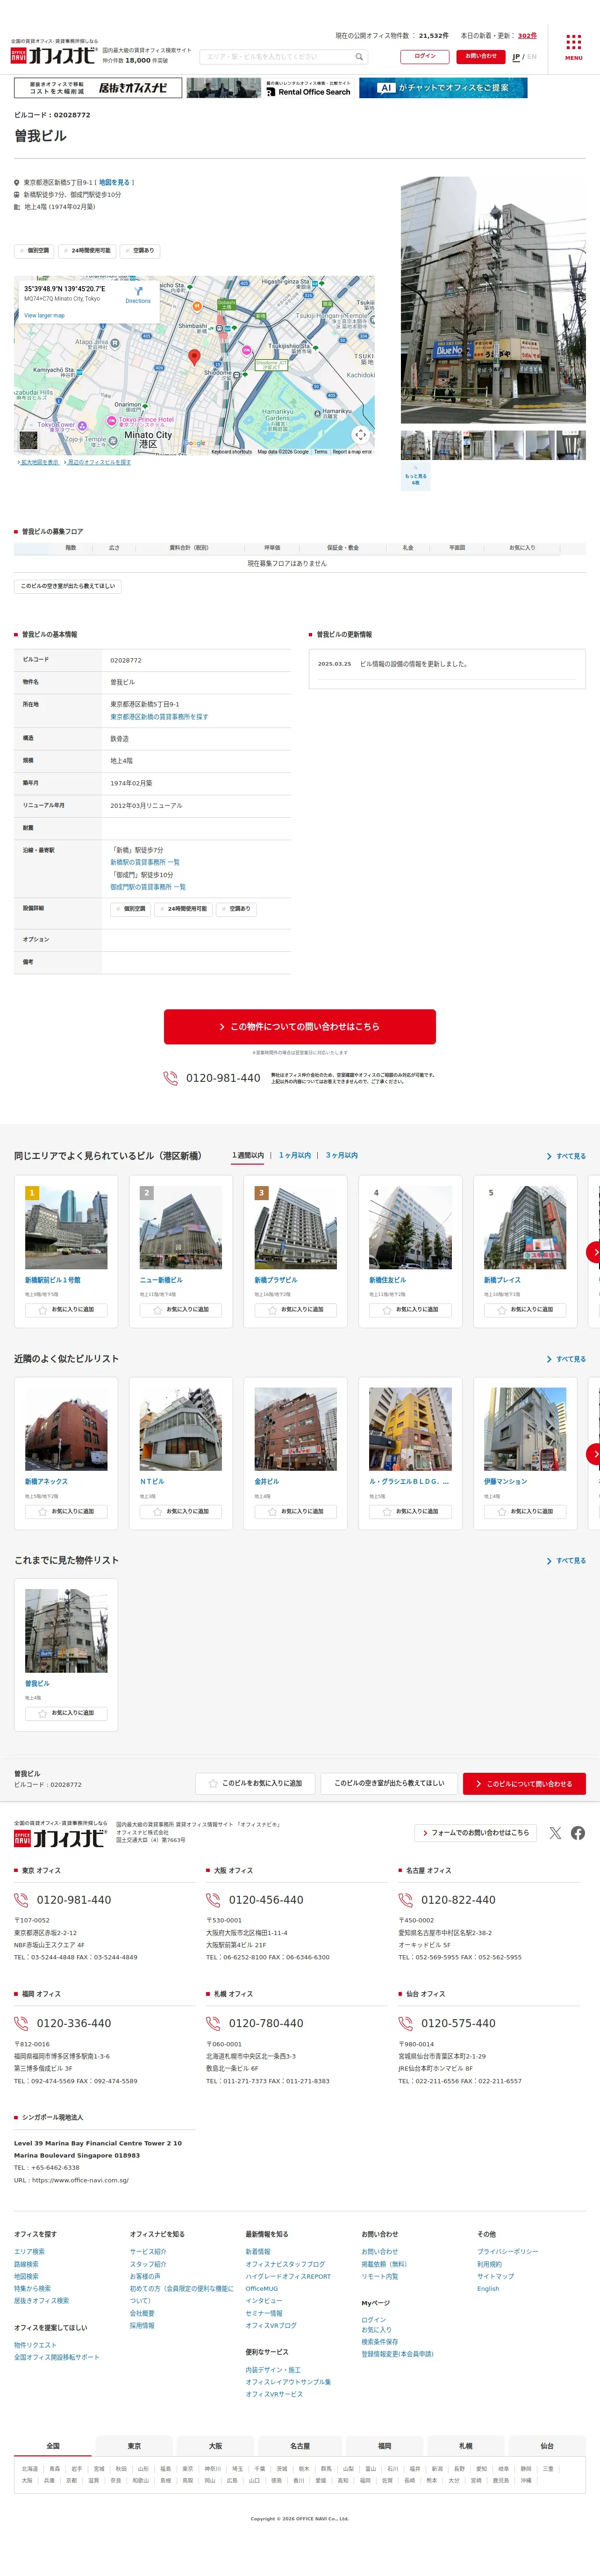
Task: Select the 3ヶ月以内 ranking tab
Action: point(342,1155)
